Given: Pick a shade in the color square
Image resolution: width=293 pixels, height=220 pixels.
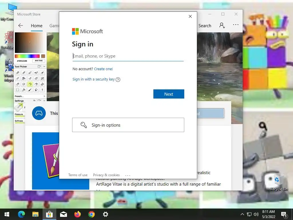Looking at the screenshot, I should click(x=30, y=43).
